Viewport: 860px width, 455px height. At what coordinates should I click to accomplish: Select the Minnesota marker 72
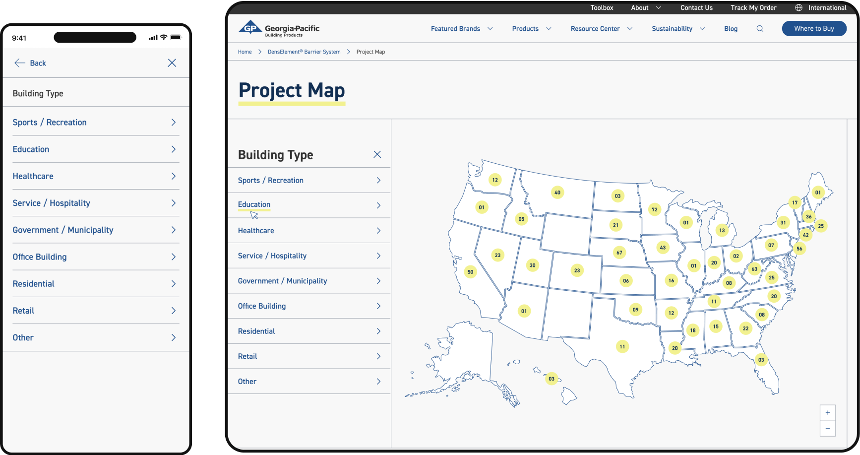pos(655,209)
